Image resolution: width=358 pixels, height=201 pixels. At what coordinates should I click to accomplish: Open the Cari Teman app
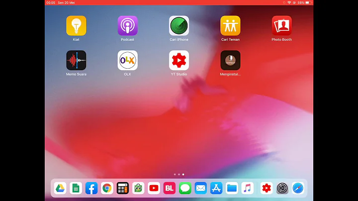[230, 25]
